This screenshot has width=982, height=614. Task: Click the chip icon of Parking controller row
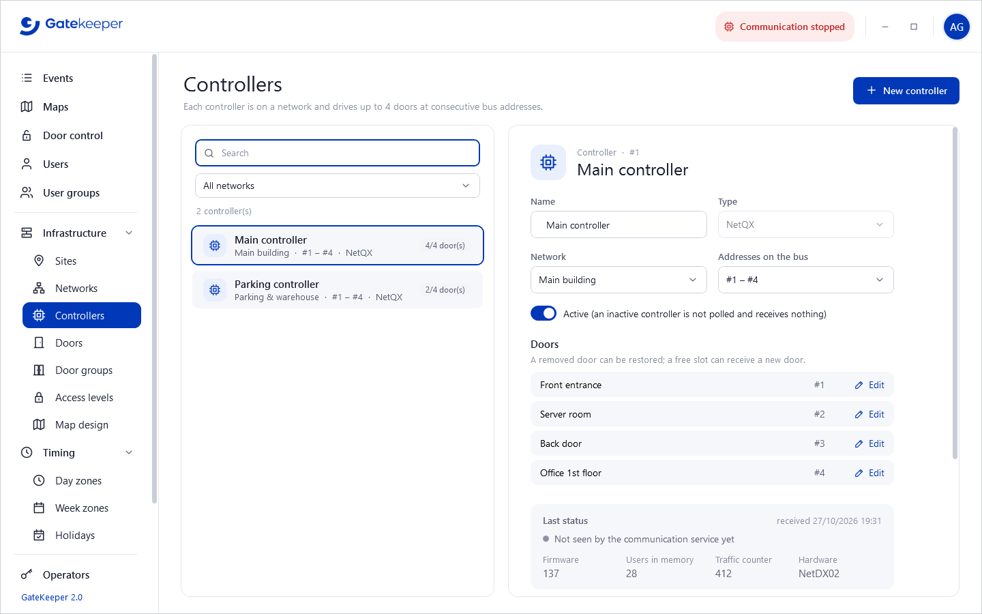[215, 290]
